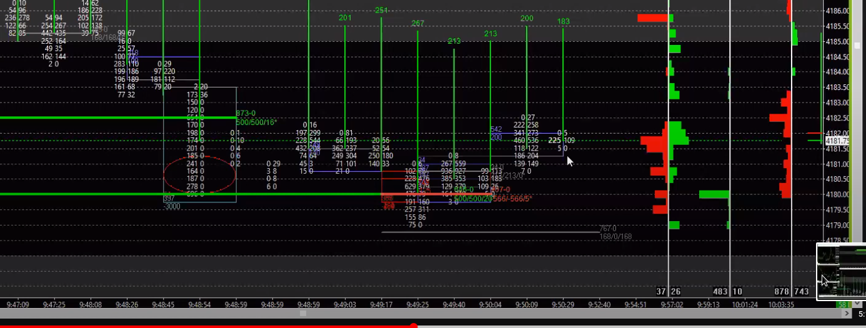Click the green 267 bar total label
This screenshot has width=866, height=328.
417,23
